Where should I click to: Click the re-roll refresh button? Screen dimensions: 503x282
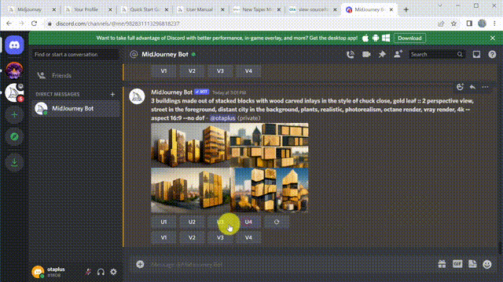click(x=277, y=222)
